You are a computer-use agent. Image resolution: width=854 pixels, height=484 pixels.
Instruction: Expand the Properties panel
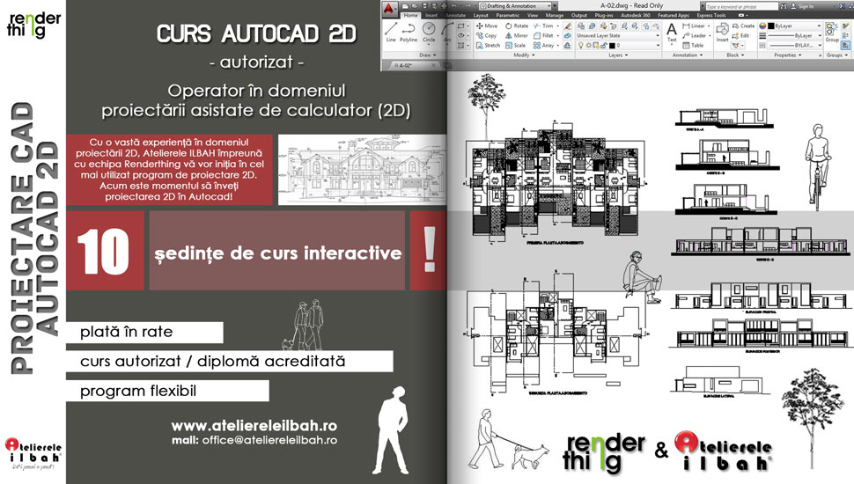pyautogui.click(x=788, y=55)
